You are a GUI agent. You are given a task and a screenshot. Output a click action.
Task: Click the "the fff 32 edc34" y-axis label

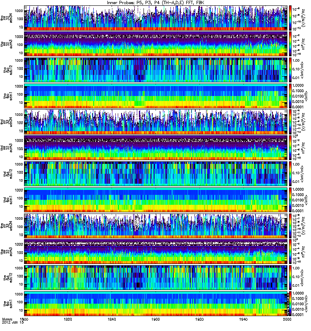(6, 225)
